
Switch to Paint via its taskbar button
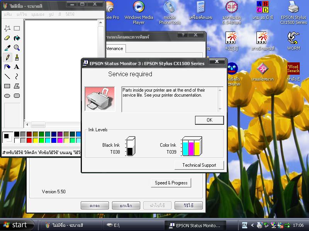(72, 225)
